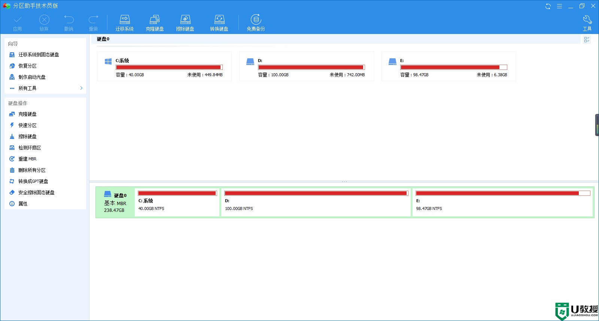Screen dimensions: 599x321
Task: Open the 迁移系统 toolbar tool
Action: click(124, 23)
